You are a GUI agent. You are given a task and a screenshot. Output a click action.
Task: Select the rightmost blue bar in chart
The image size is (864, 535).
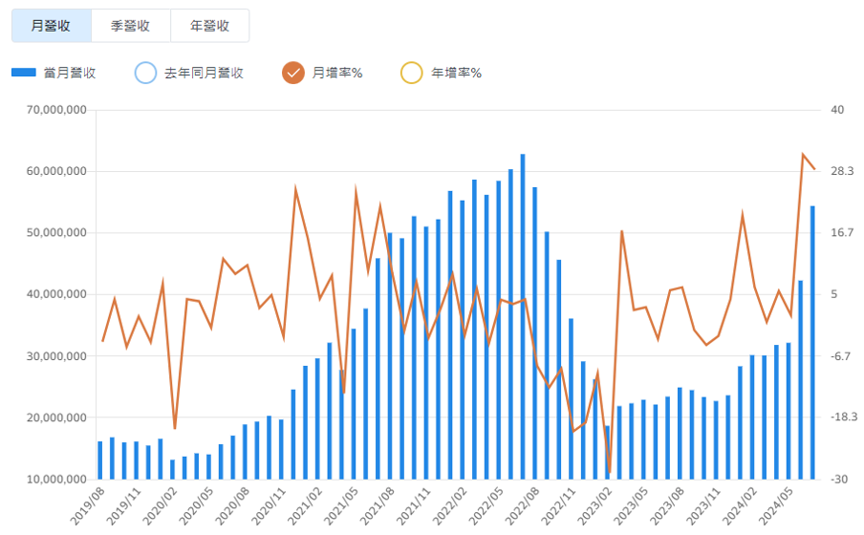click(812, 342)
